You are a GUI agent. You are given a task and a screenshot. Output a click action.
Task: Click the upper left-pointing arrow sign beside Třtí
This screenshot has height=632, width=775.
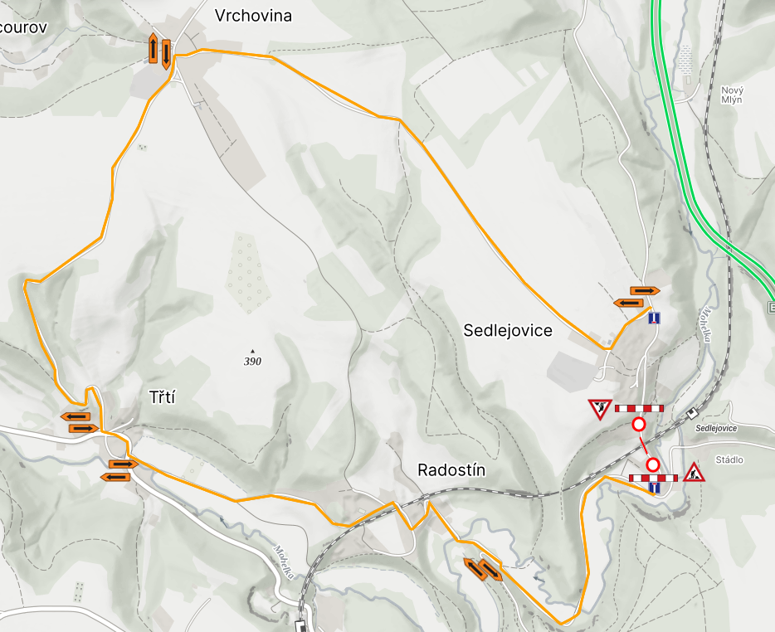click(76, 416)
